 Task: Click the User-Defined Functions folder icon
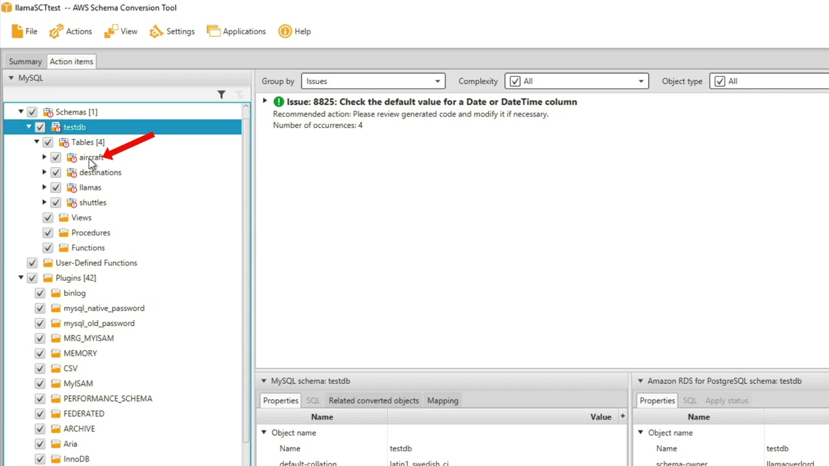click(x=48, y=263)
